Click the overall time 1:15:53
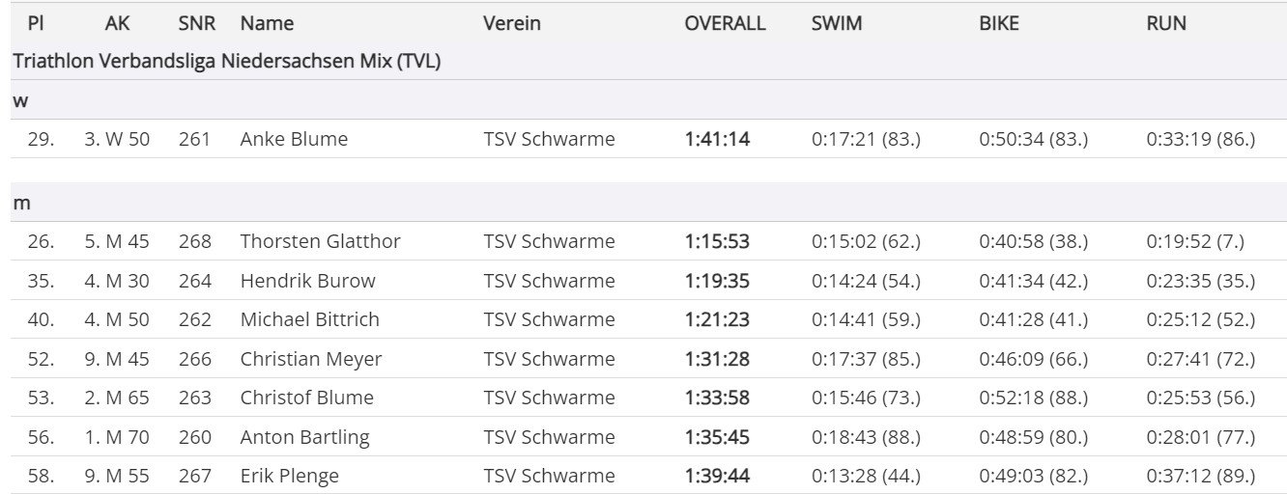1287x494 pixels. click(x=717, y=241)
